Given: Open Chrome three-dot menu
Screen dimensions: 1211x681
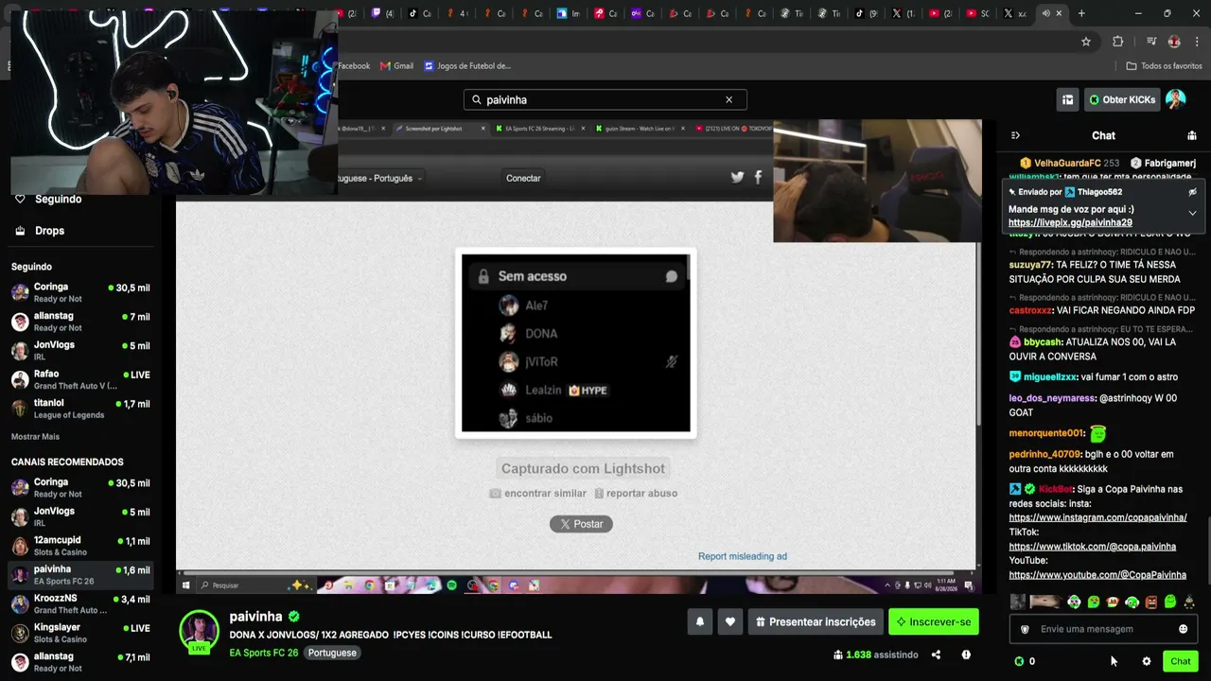Looking at the screenshot, I should 1198,42.
